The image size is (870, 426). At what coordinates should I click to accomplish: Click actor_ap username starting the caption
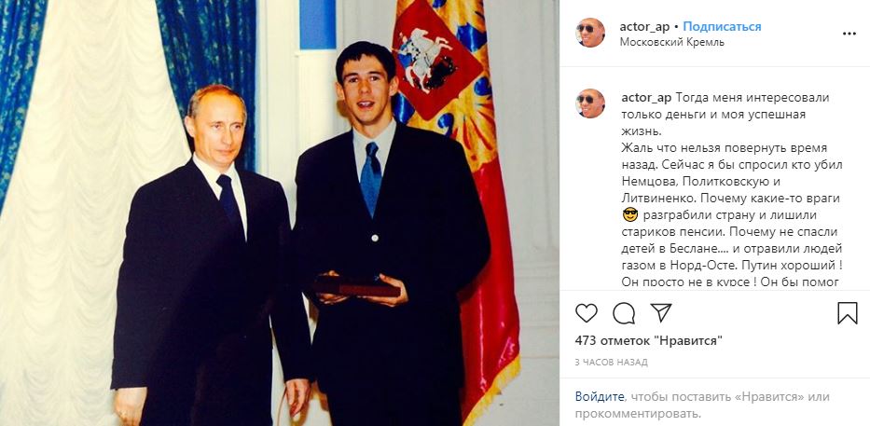[x=646, y=98]
